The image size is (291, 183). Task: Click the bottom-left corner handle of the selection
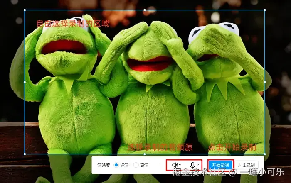[x=25, y=154]
